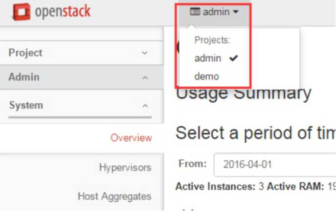Go to the Hypervisors page
Screen dimensions: 336x211
point(125,168)
